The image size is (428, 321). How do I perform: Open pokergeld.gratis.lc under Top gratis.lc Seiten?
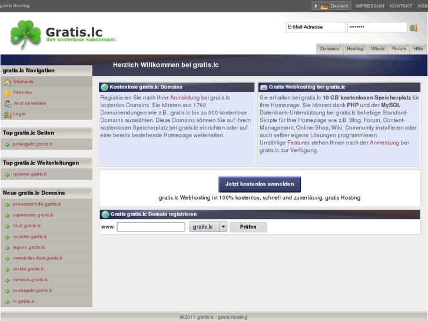pyautogui.click(x=32, y=144)
